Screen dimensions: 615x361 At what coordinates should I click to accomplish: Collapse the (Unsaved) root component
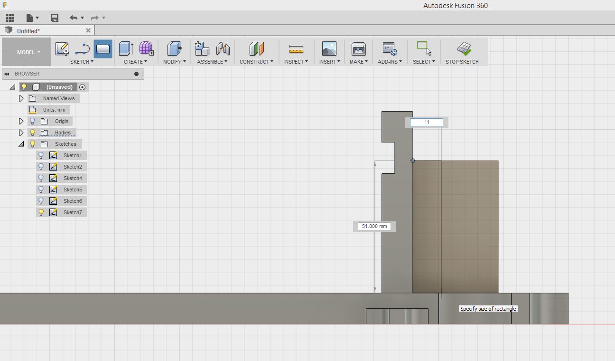[12, 87]
